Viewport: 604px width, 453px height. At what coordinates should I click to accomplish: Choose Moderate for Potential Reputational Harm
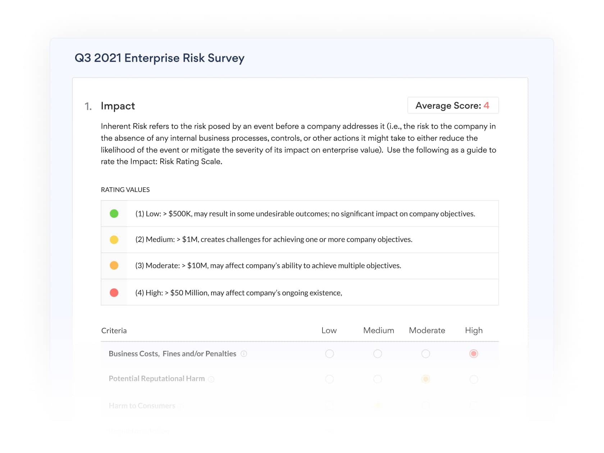tap(426, 379)
